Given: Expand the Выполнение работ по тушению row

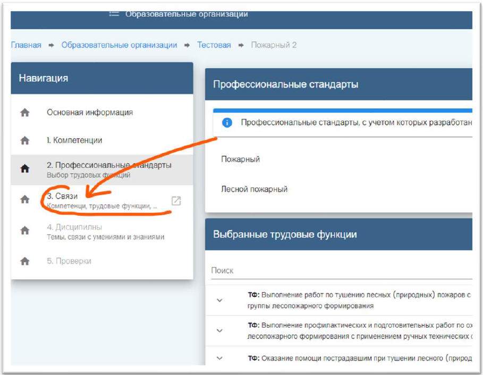Looking at the screenshot, I should click(x=219, y=301).
